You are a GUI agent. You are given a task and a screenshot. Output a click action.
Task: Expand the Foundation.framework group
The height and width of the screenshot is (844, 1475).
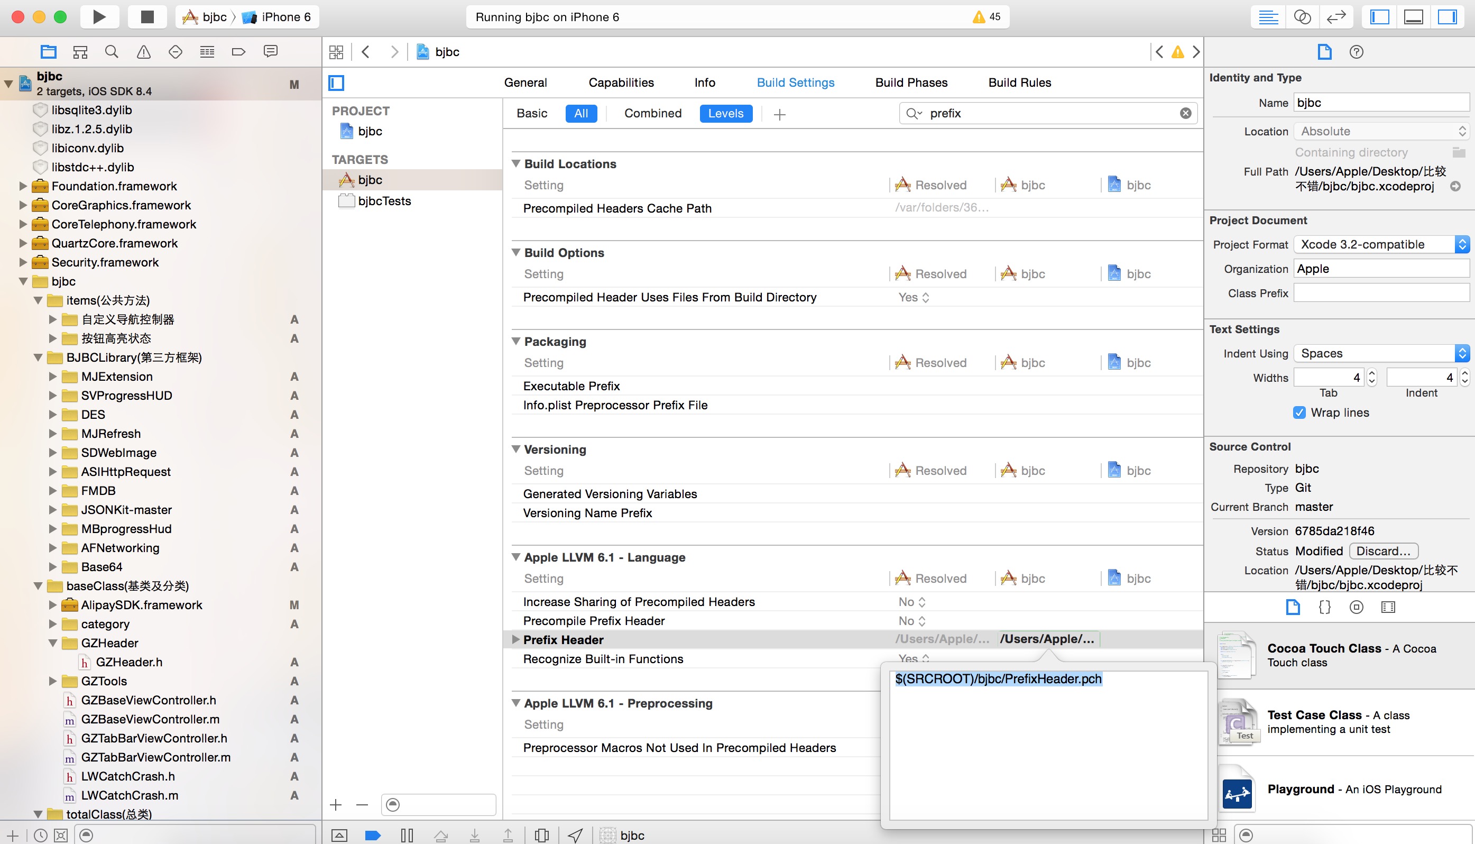click(x=23, y=186)
